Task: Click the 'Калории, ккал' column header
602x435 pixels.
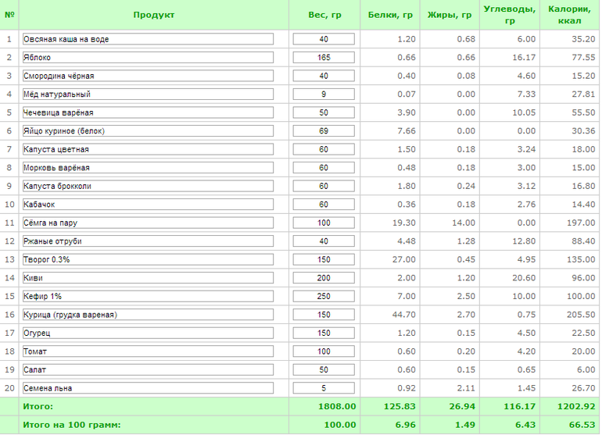Action: coord(569,15)
